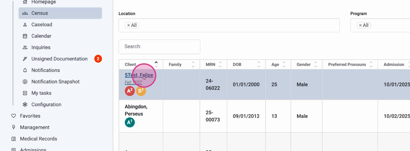Click Male in Perseus's row
This screenshot has height=151, width=410.
point(302,116)
